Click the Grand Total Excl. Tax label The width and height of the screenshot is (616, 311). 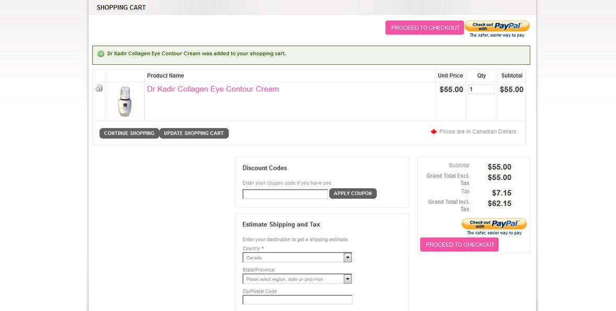448,179
